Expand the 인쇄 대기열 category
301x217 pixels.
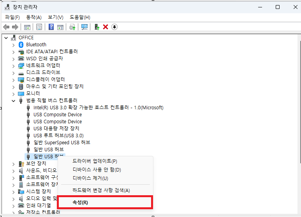pyautogui.click(x=13, y=206)
